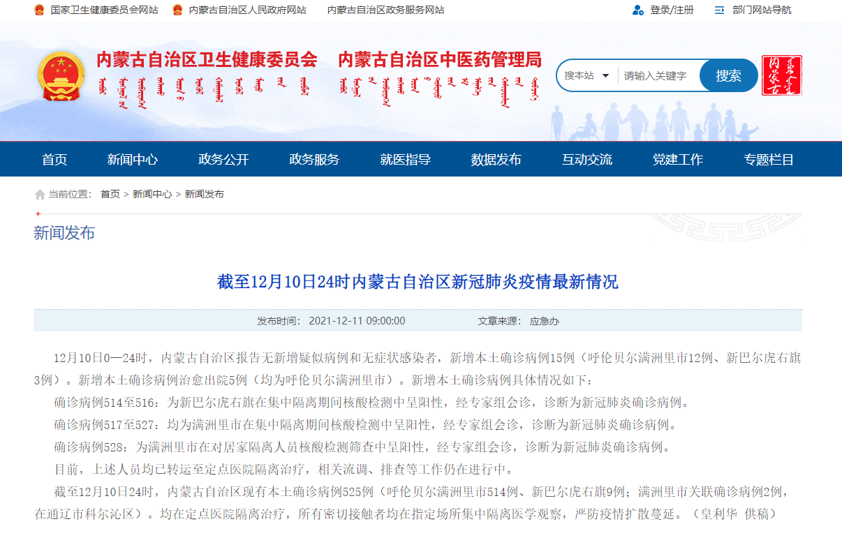This screenshot has height=554, width=842.
Task: Select 专题栏目 in the navigation bar
Action: click(x=769, y=160)
